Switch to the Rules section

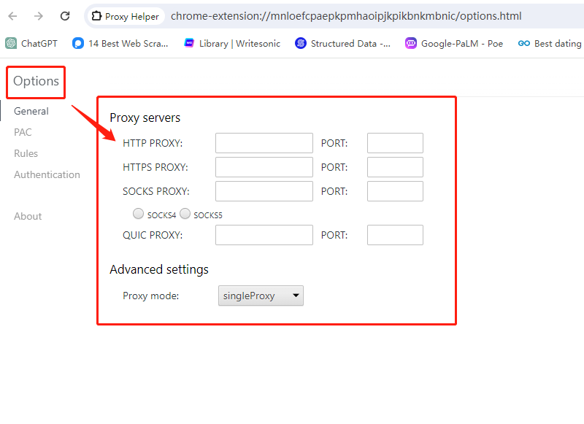(26, 153)
